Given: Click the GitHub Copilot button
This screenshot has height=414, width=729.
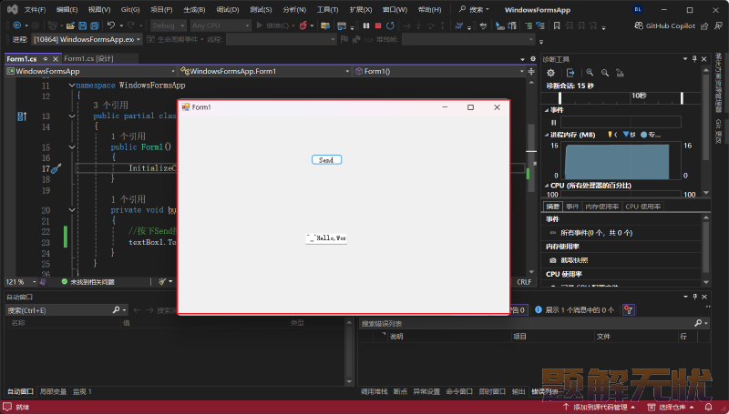Looking at the screenshot, I should point(665,26).
